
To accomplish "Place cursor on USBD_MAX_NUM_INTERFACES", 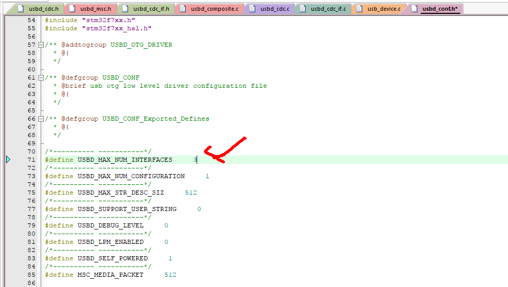I will click(125, 160).
